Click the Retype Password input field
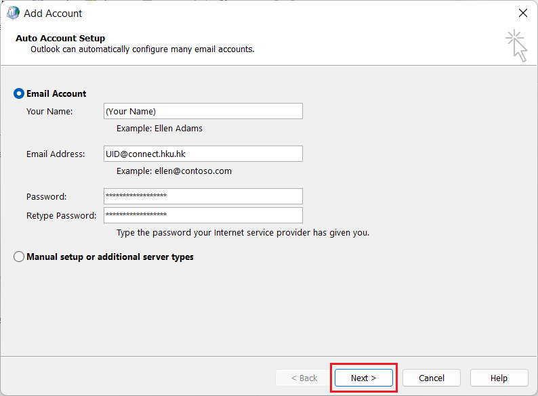538x396 pixels. point(203,215)
